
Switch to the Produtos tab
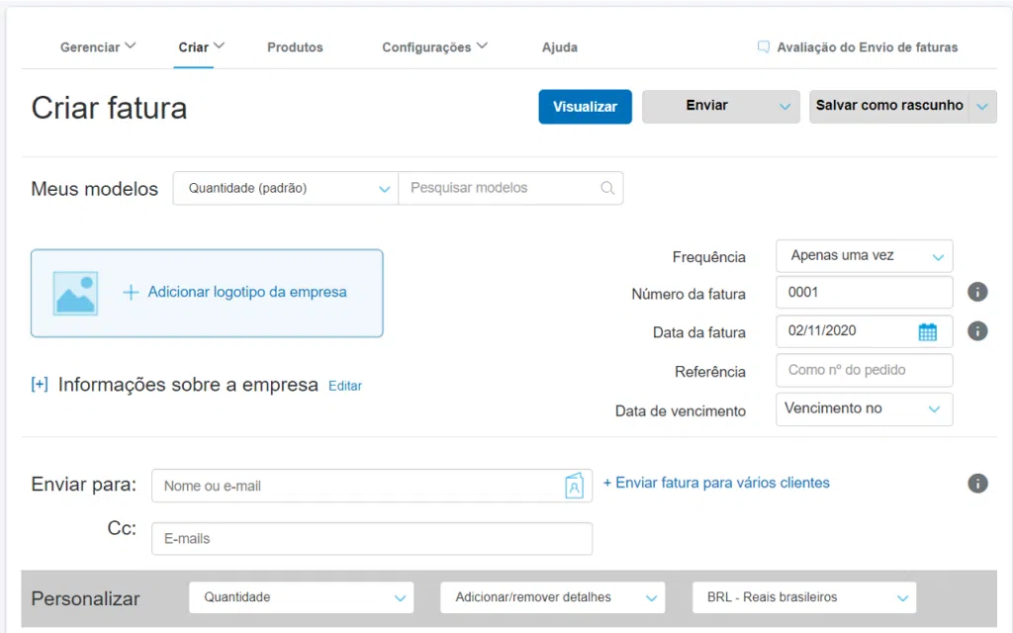[295, 46]
